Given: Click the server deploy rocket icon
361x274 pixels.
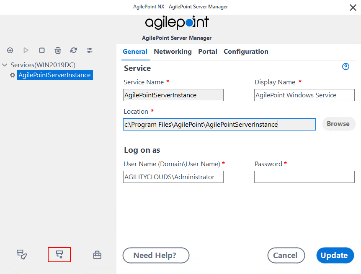Looking at the screenshot, I should (x=22, y=255).
